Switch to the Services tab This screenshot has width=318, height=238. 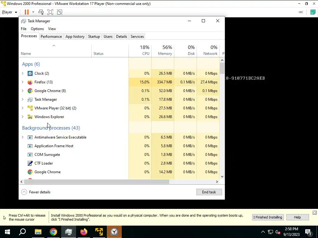click(x=137, y=37)
